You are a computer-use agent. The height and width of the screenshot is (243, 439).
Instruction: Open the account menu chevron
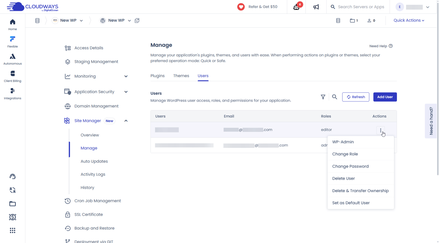(427, 7)
